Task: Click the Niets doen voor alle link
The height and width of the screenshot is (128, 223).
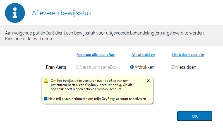Action: coord(188,55)
